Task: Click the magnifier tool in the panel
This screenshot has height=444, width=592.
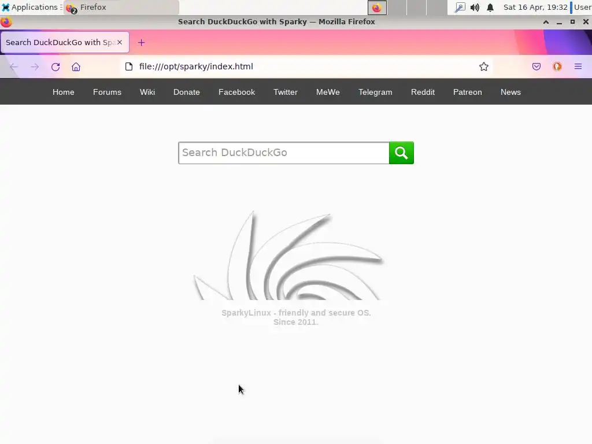Action: coord(460,8)
